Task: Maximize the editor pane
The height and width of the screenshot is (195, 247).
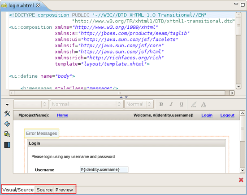Action: click(243, 4)
